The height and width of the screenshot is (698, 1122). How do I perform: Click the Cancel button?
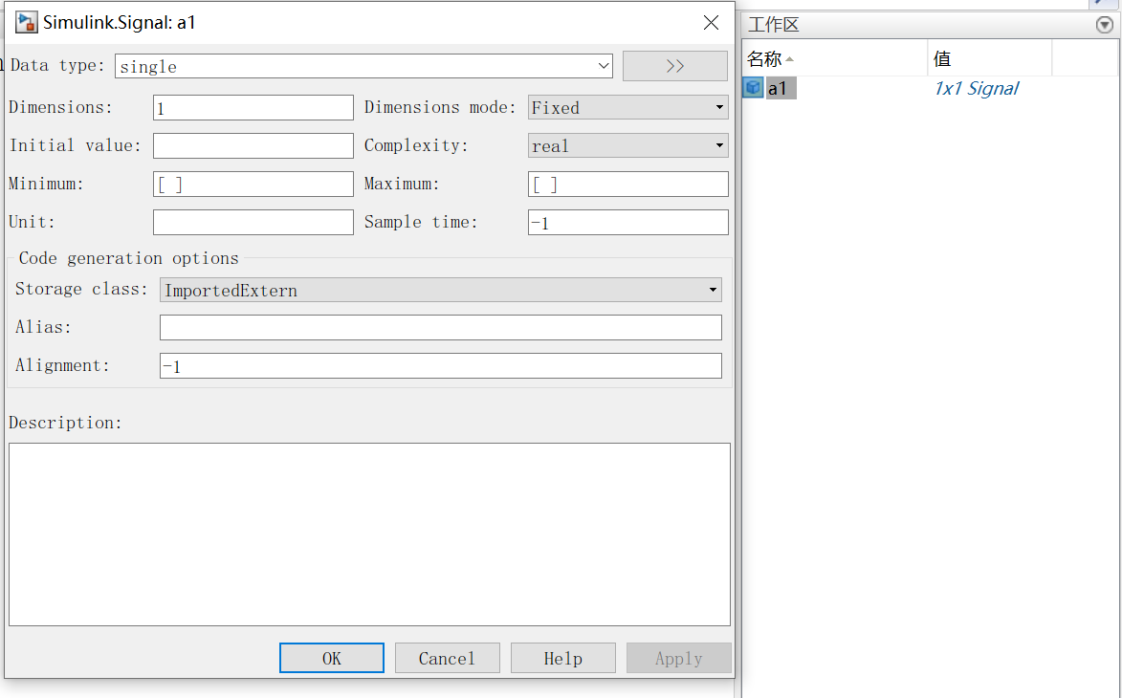coord(448,658)
